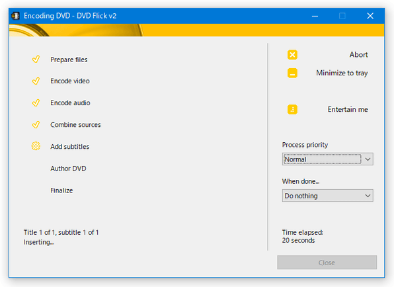Viewport: 394px width, 287px height.
Task: Click the Combine sources step text
Action: tap(75, 124)
